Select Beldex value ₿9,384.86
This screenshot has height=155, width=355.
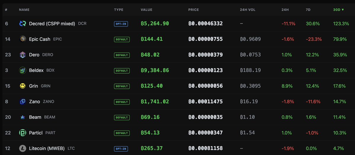point(155,70)
